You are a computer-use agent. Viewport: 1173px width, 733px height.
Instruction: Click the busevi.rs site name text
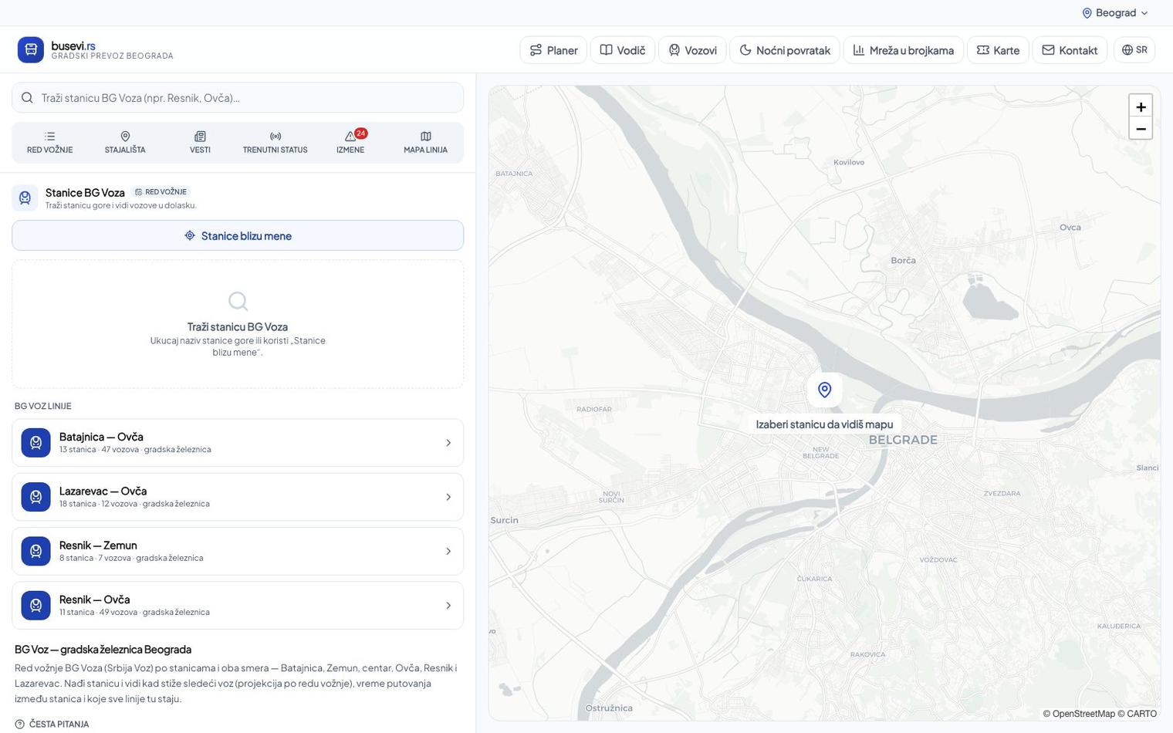73,46
